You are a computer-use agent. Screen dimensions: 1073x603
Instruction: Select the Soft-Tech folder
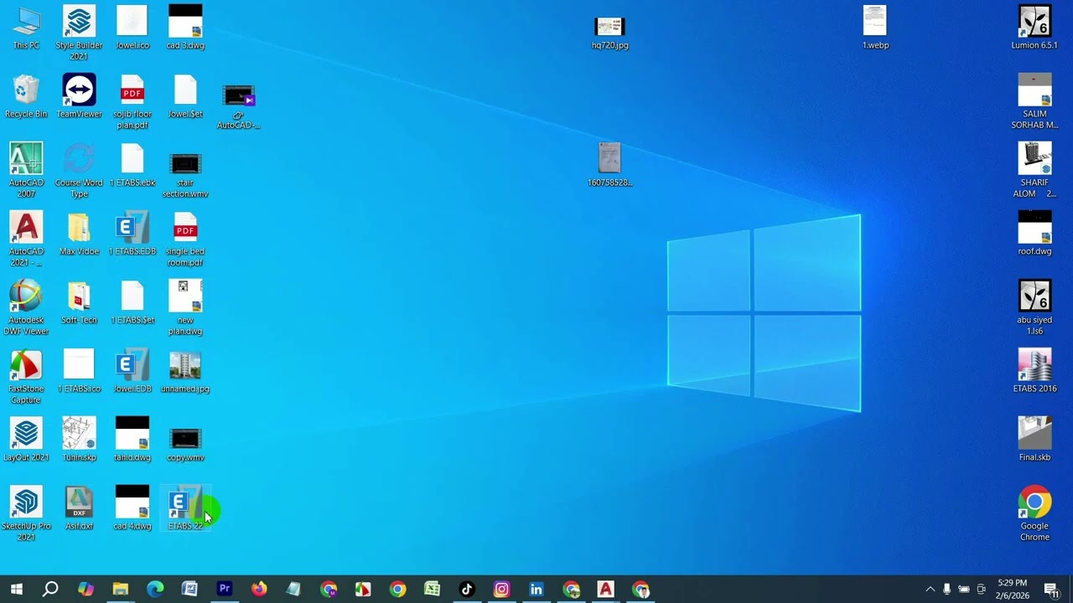[79, 302]
